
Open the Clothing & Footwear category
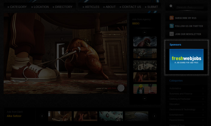(x=180, y=99)
